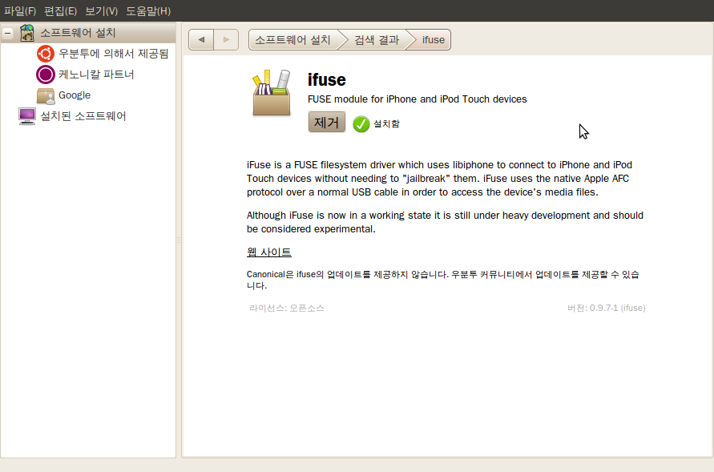Click the pane splitter handle between panels
Screen dimensions: 714x472
179,240
